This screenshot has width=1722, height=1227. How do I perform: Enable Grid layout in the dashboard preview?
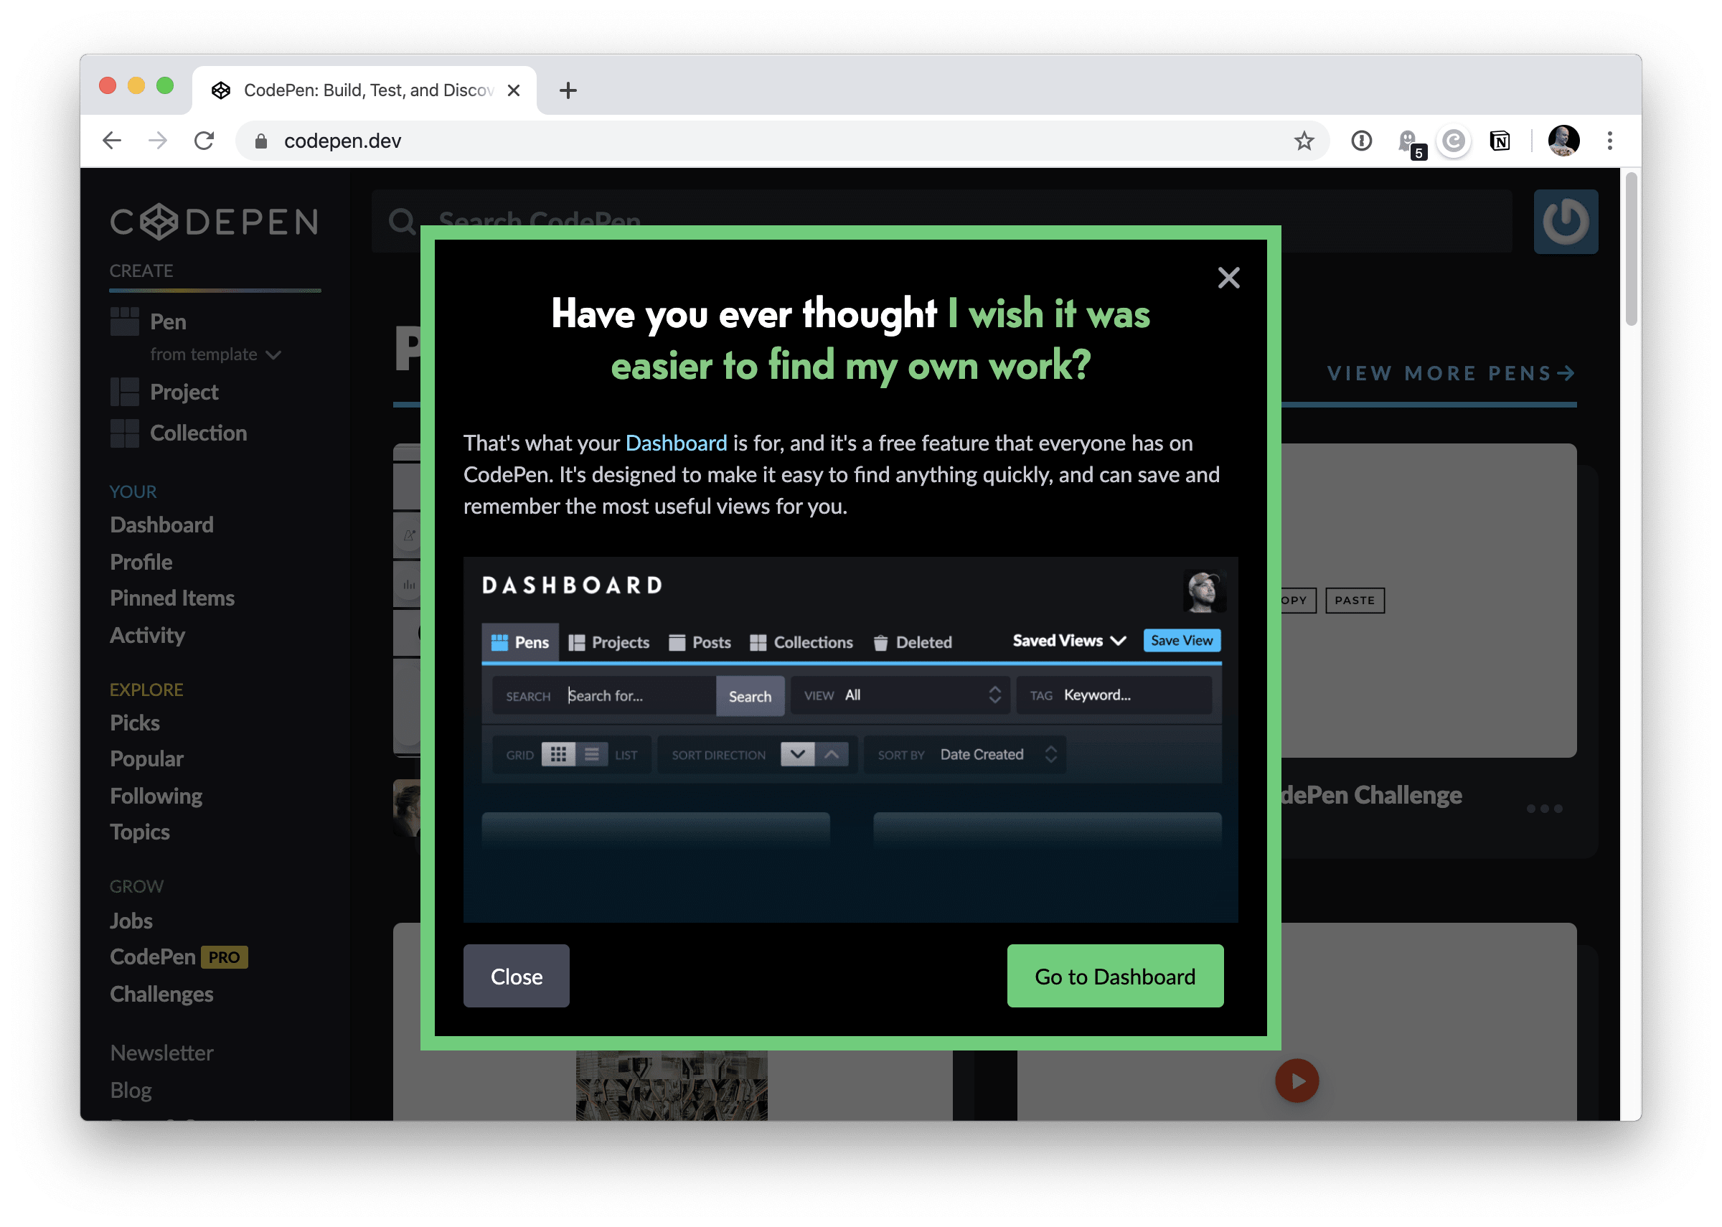pyautogui.click(x=560, y=753)
